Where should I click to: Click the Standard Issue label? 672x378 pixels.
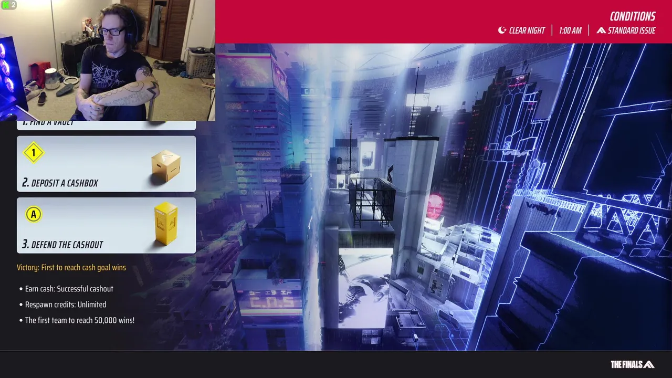[632, 30]
